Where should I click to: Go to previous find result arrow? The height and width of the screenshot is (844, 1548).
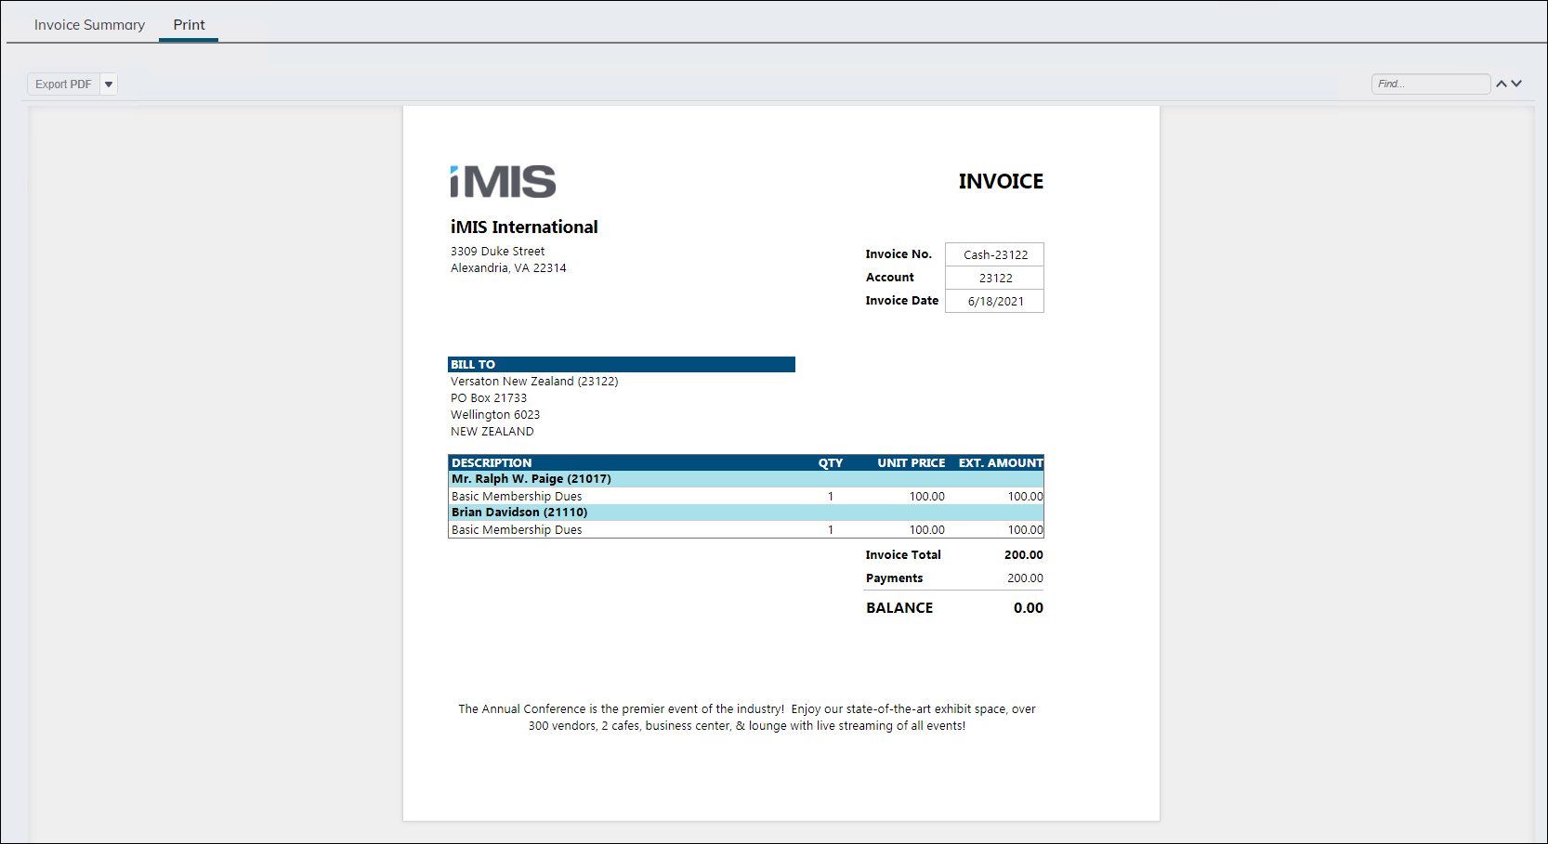click(1501, 84)
